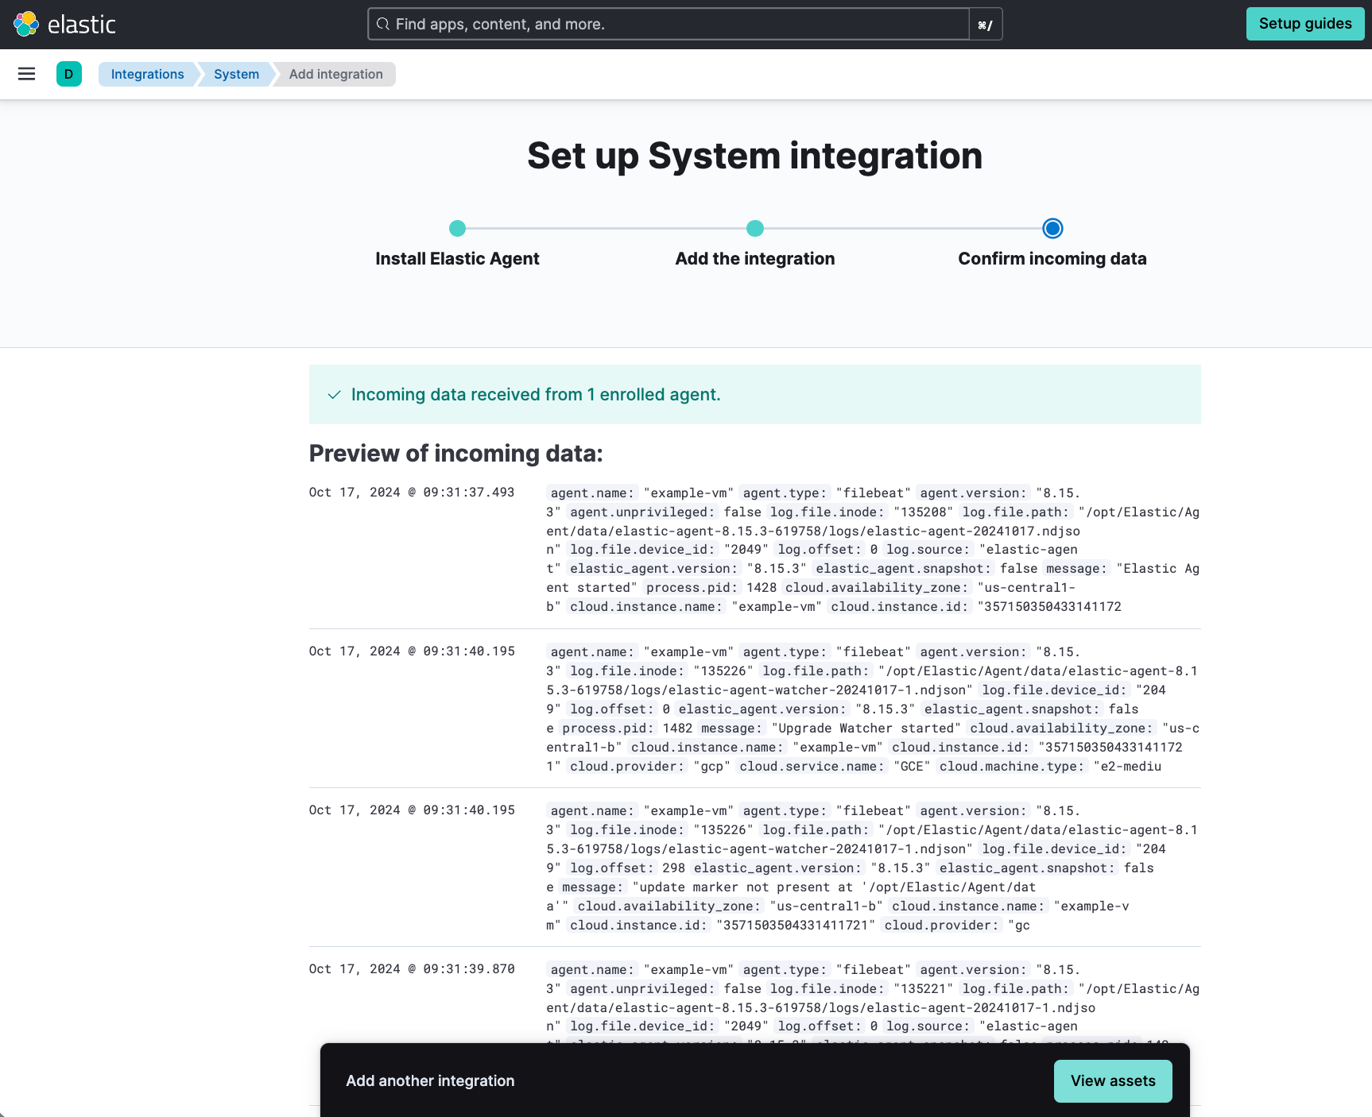Go to System breadcrumb

[236, 74]
